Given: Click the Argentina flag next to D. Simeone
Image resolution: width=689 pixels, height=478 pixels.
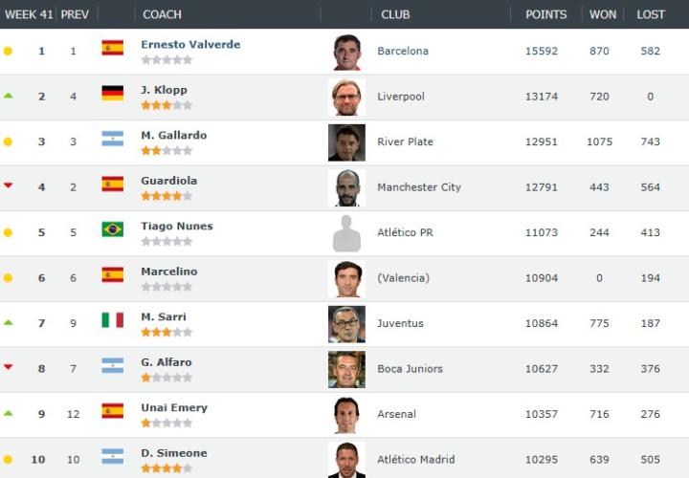Looking at the screenshot, I should pyautogui.click(x=113, y=456).
